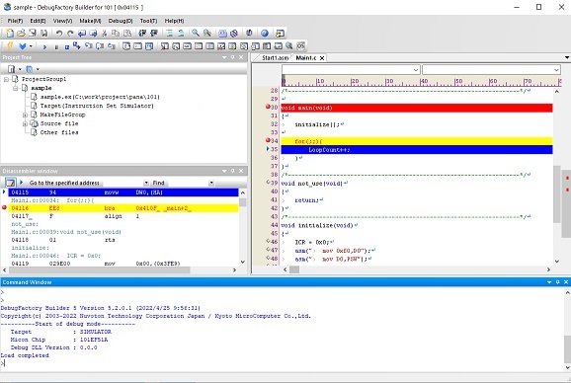Open the Tool(T) menu
The height and width of the screenshot is (383, 571).
coord(148,21)
